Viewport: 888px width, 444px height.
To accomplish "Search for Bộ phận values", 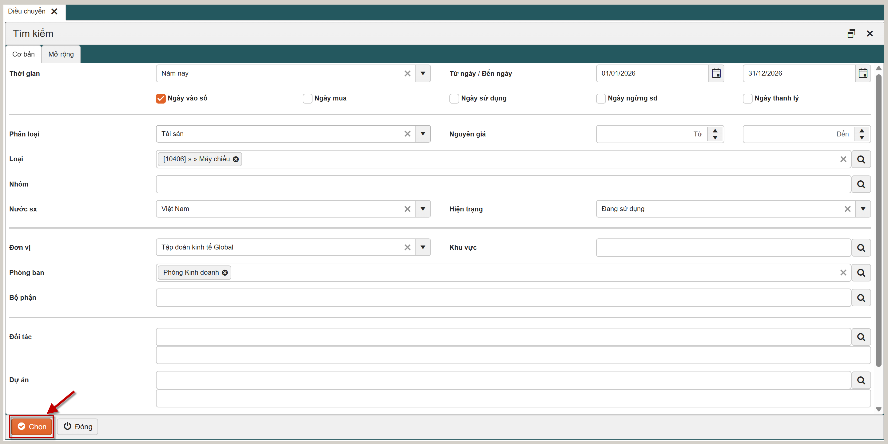I will [861, 298].
